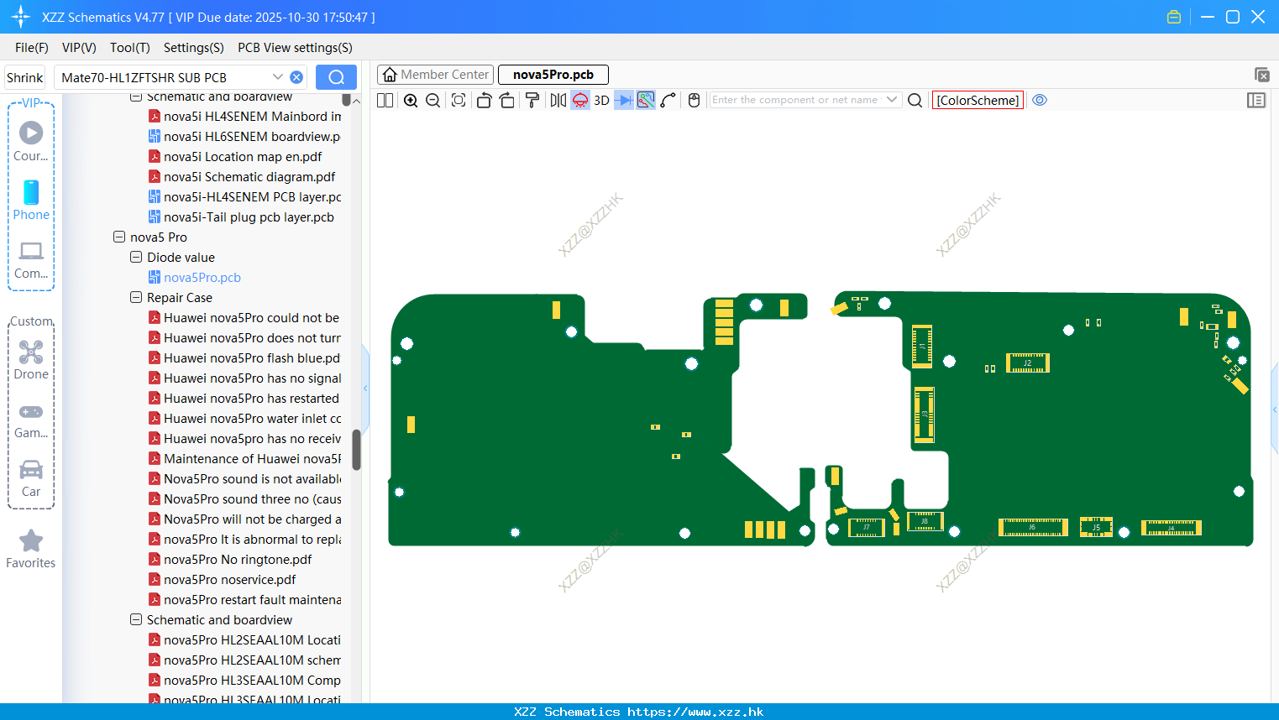Search for the entered component name

click(915, 100)
